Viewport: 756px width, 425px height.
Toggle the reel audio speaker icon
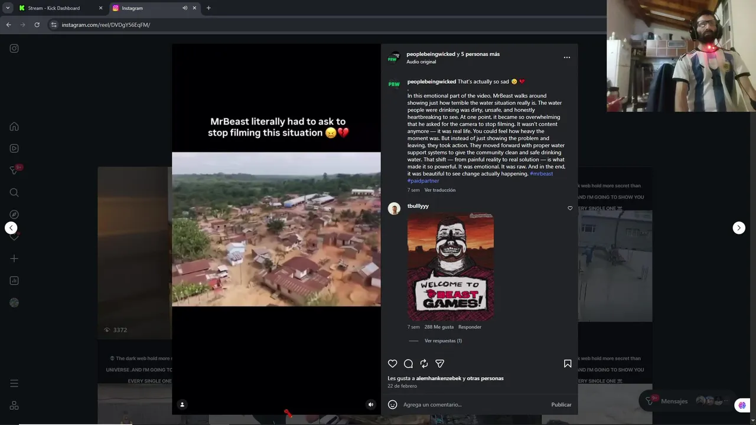point(371,404)
